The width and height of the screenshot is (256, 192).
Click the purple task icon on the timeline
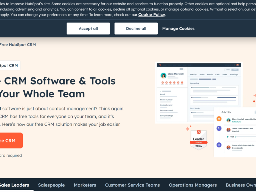219,145
